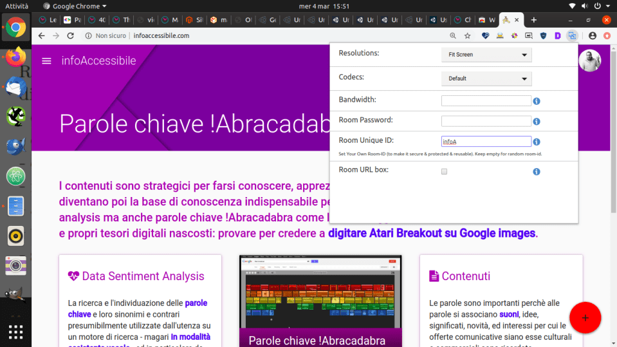Click the info icon beside Room Password

point(536,122)
